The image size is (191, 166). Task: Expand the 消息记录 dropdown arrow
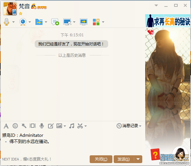140,126
